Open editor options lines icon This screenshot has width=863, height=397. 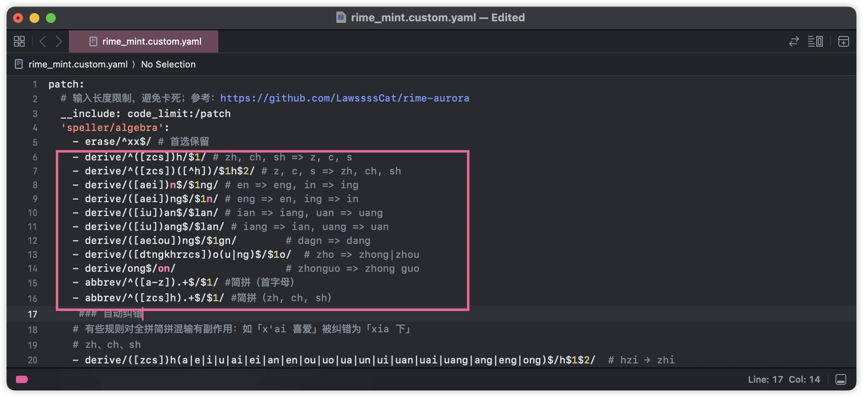coord(815,41)
